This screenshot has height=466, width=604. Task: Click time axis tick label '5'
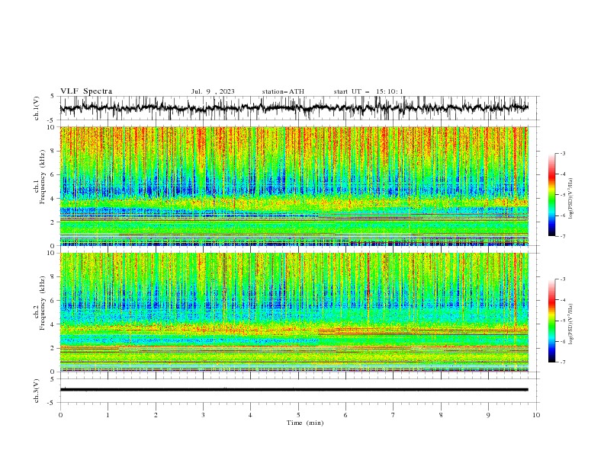298,415
